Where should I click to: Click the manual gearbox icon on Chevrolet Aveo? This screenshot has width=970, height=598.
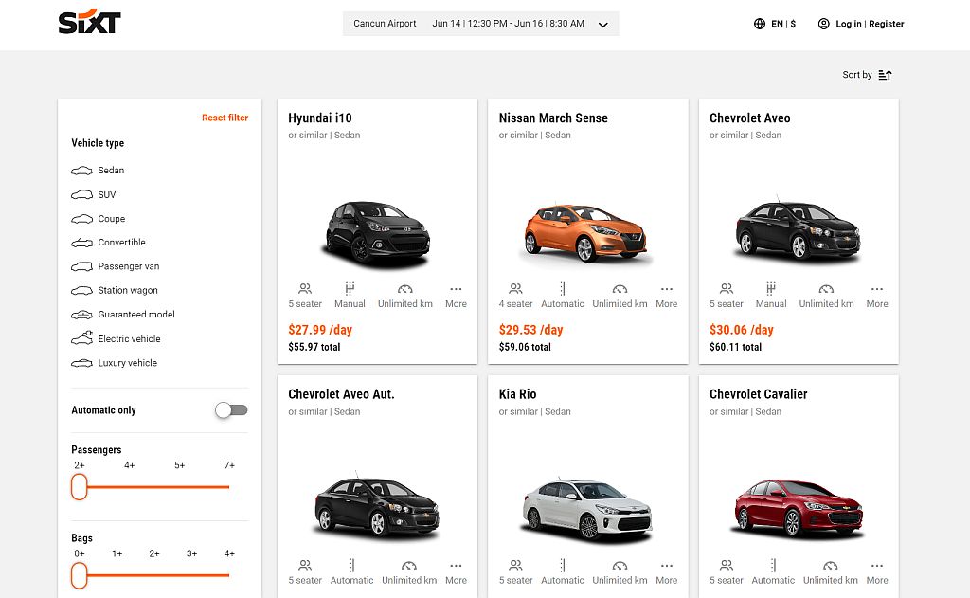pos(771,289)
